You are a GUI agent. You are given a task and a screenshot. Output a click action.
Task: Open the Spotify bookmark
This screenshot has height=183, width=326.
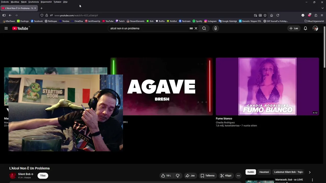(x=197, y=21)
